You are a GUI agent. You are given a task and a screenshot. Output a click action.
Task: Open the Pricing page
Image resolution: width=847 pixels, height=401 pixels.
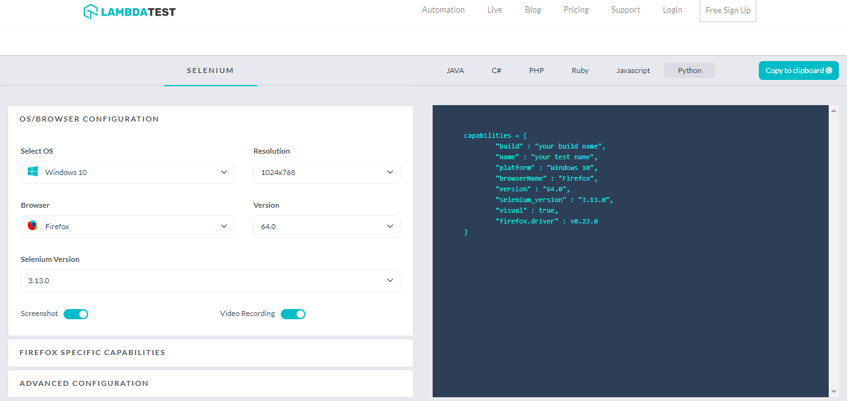576,9
